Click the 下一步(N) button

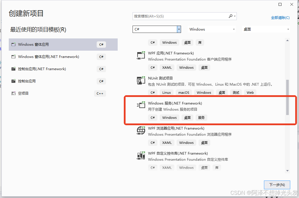click(277, 185)
